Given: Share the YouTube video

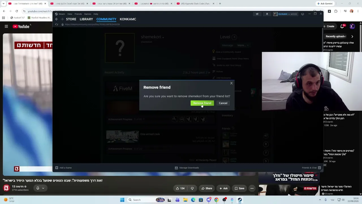Looking at the screenshot, I should (x=206, y=188).
